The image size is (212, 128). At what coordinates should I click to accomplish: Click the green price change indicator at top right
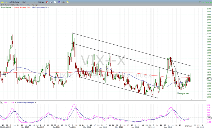(x=205, y=2)
